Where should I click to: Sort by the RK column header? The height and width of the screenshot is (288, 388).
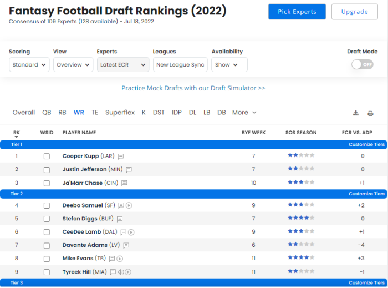tap(16, 133)
